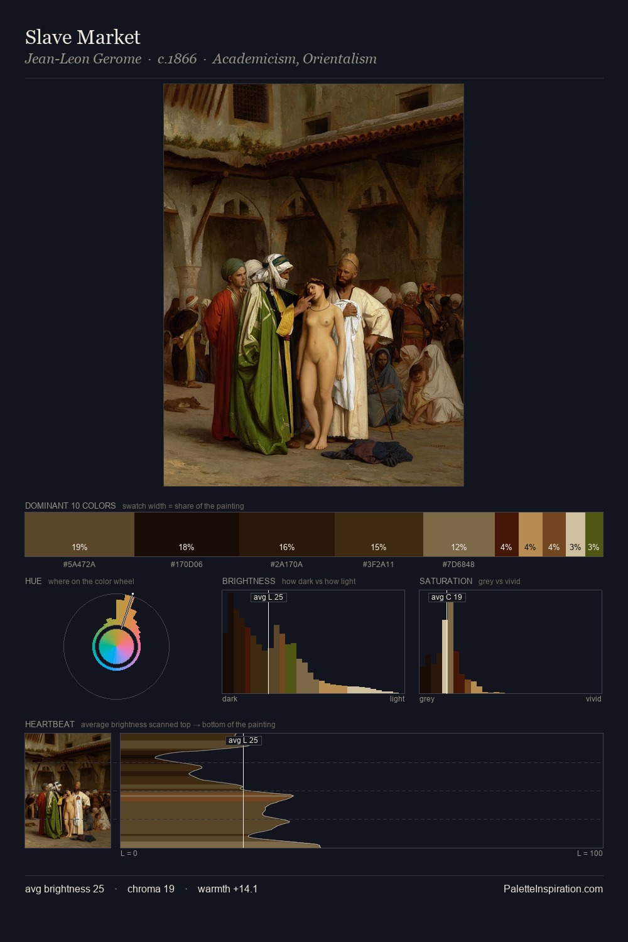Image resolution: width=628 pixels, height=942 pixels.
Task: Click "where on the color wheel" caption
Action: point(91,582)
